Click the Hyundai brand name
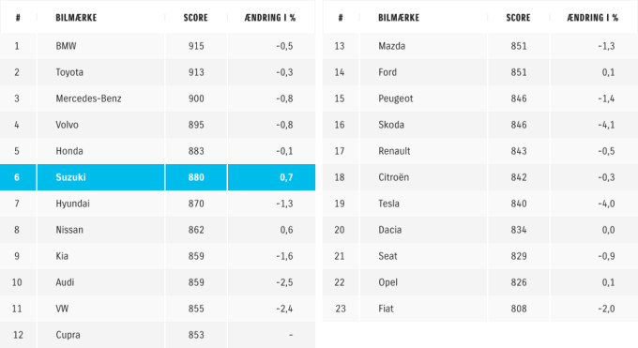638x348 pixels. [72, 204]
